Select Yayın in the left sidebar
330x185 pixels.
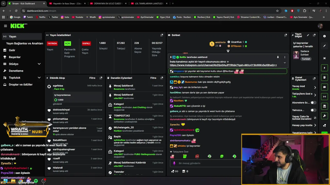(x=22, y=36)
